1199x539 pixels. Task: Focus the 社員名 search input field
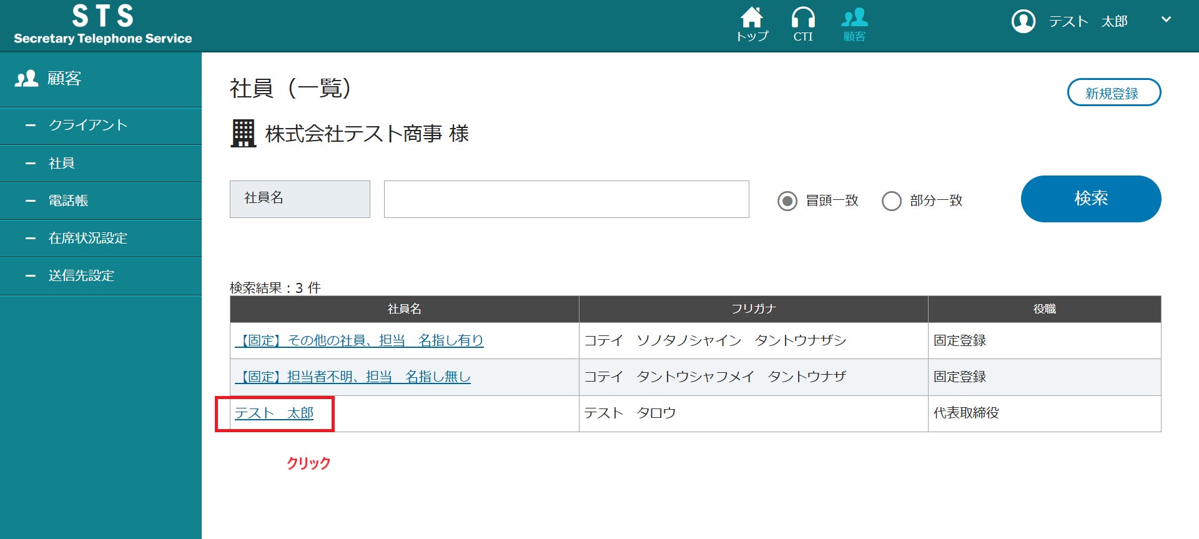(566, 199)
